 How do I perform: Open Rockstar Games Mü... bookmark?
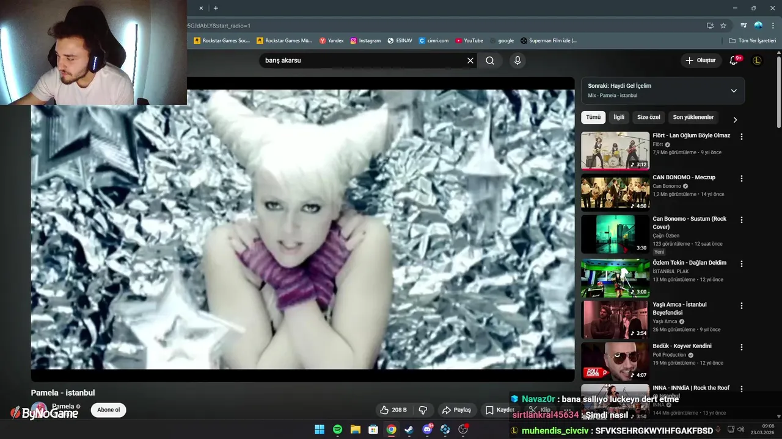285,41
